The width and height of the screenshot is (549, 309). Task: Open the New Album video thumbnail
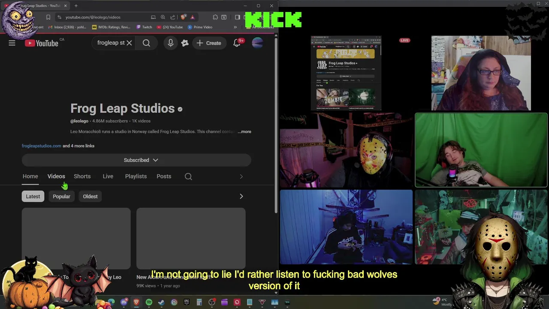tap(191, 239)
